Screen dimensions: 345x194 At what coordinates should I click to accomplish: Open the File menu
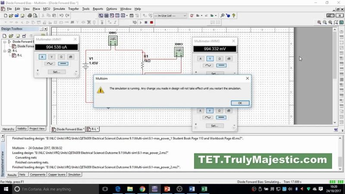tap(9, 9)
